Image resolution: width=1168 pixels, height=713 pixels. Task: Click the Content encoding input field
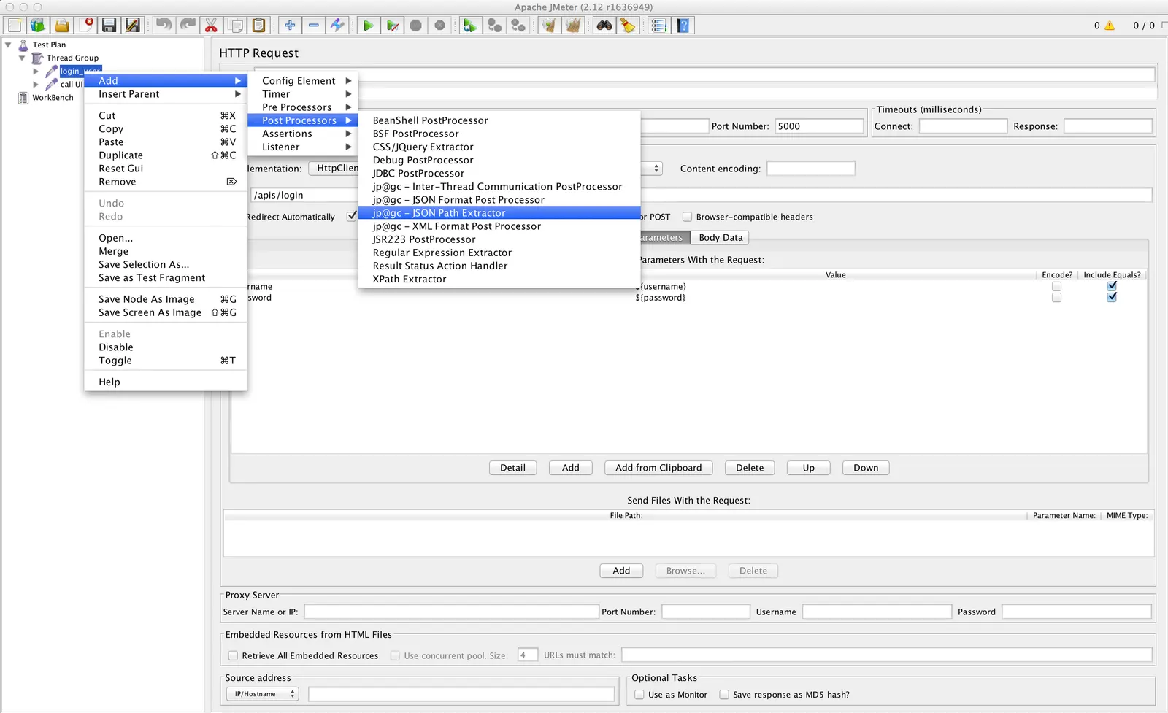click(810, 169)
